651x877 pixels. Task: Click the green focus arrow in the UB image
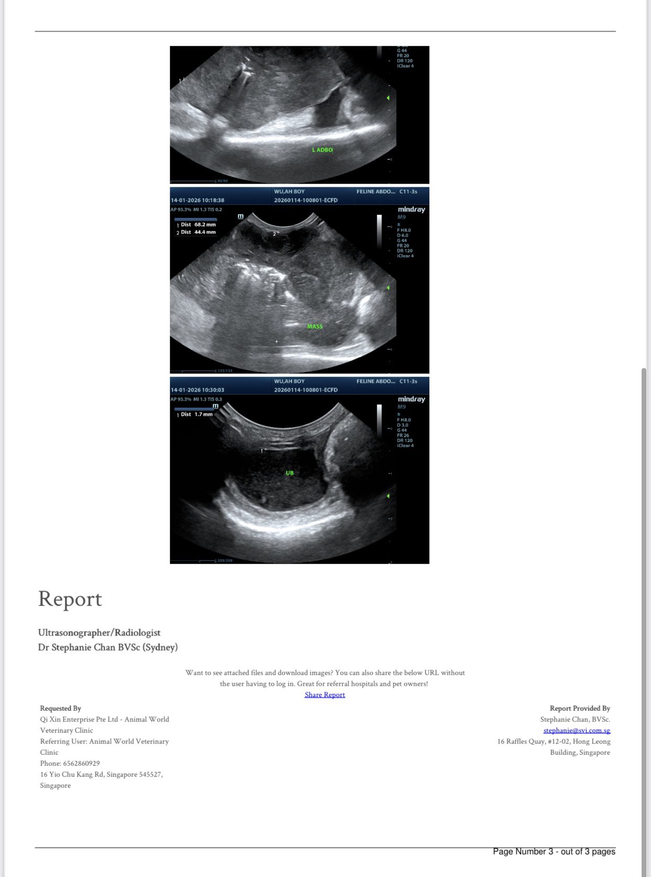coord(388,496)
